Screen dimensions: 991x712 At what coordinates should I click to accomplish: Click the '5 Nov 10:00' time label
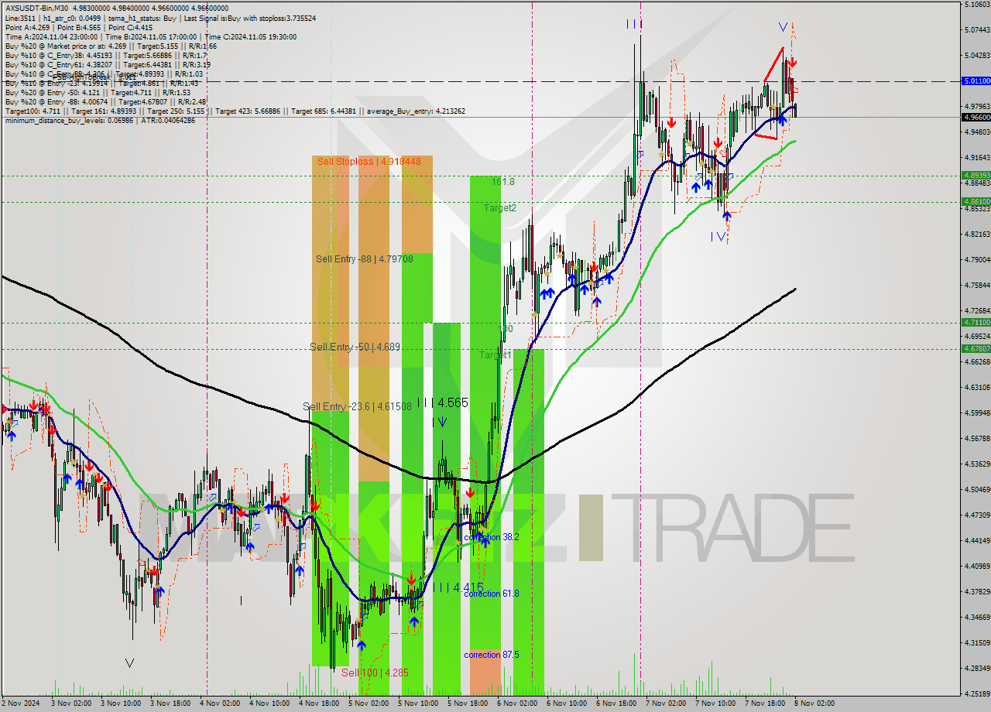tap(418, 703)
